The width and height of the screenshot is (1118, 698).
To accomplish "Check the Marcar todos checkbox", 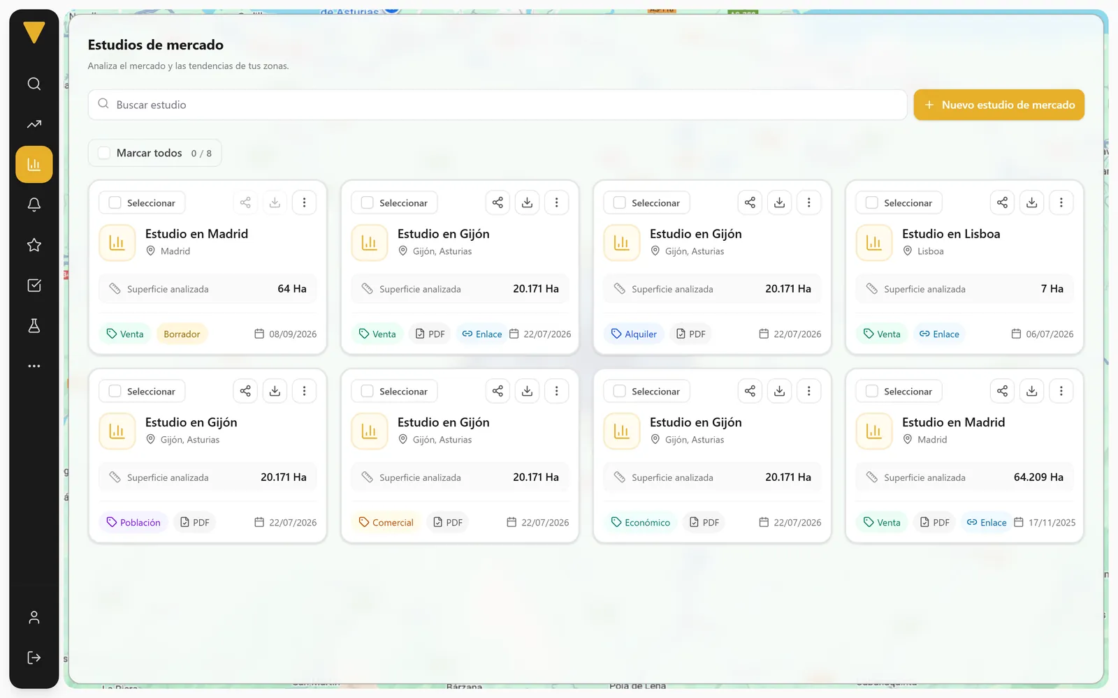I will pyautogui.click(x=104, y=153).
